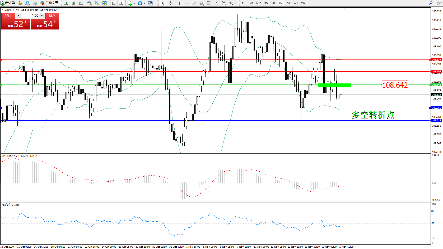Viewport: 443px width, 249px height.
Task: Choose the Fibonacci retracement tool
Action: (x=209, y=3)
